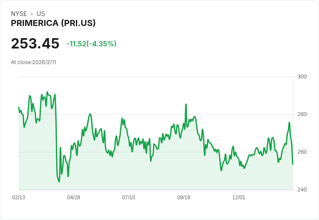Click the 300 y-axis label
The width and height of the screenshot is (319, 220).
point(302,77)
